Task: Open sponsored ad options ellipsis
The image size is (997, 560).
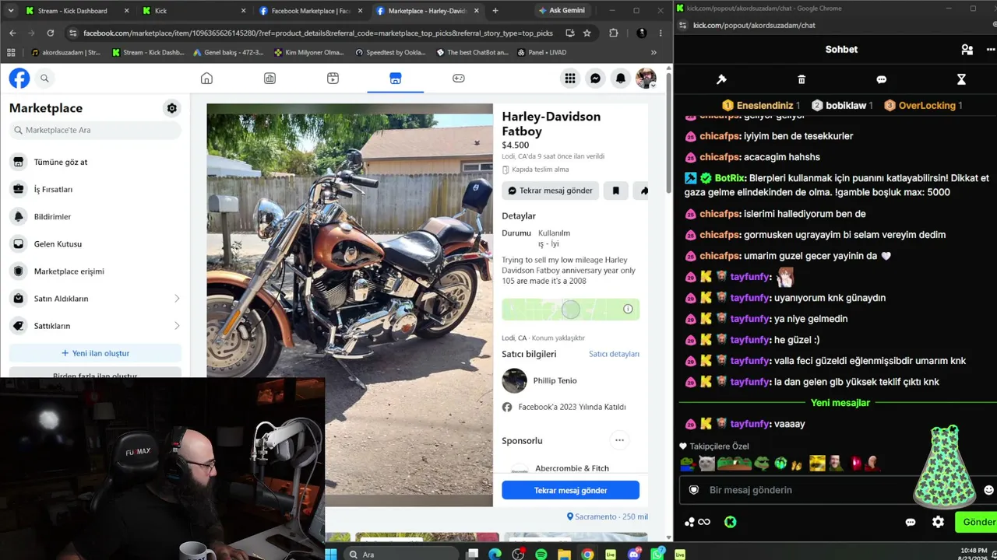Action: (x=619, y=440)
